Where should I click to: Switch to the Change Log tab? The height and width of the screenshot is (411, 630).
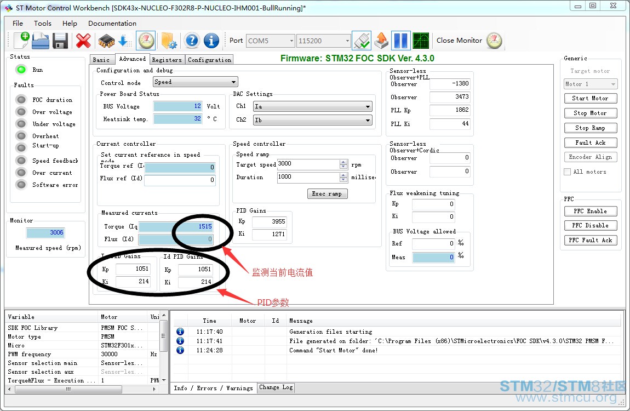(276, 387)
